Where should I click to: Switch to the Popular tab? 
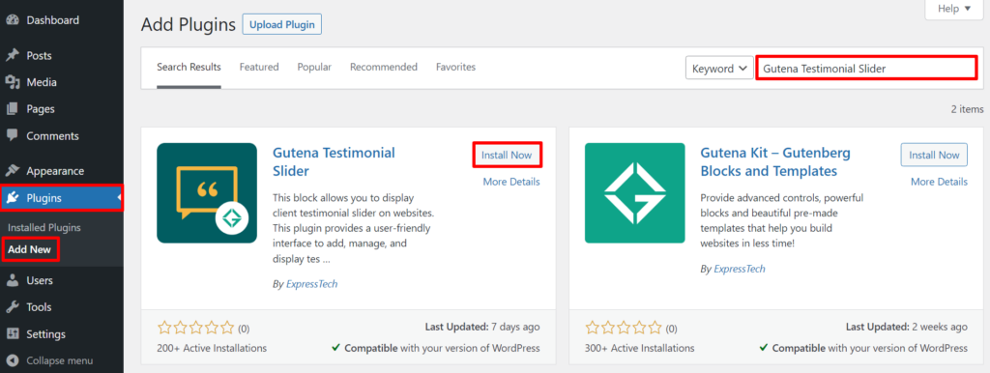314,67
